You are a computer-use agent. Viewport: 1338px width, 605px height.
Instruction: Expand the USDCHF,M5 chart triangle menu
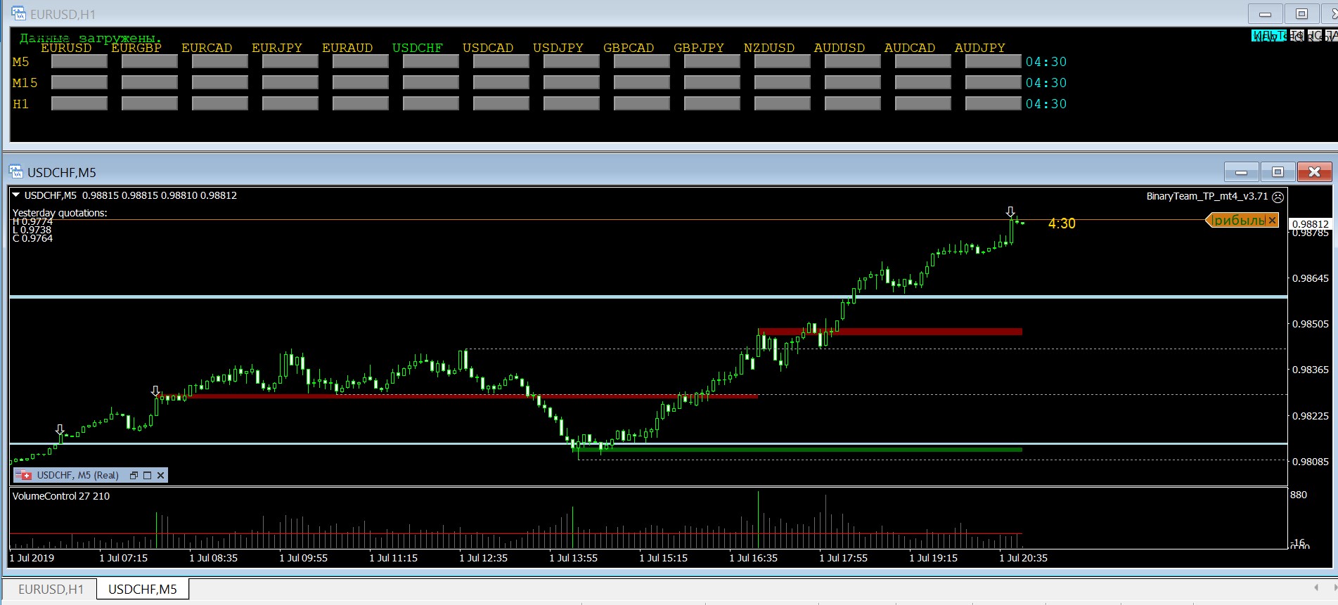tap(15, 195)
